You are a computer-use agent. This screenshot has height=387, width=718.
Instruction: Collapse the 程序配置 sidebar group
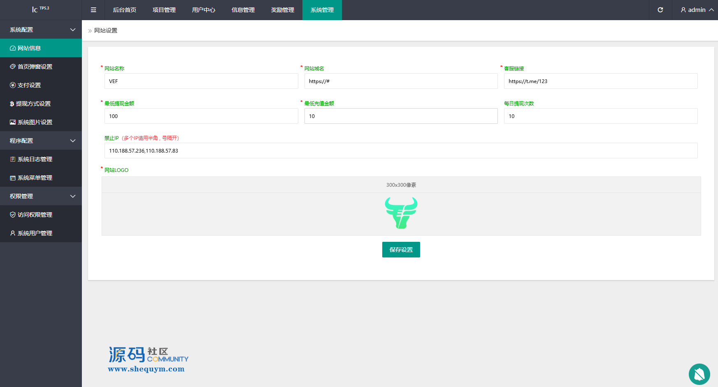pyautogui.click(x=41, y=141)
